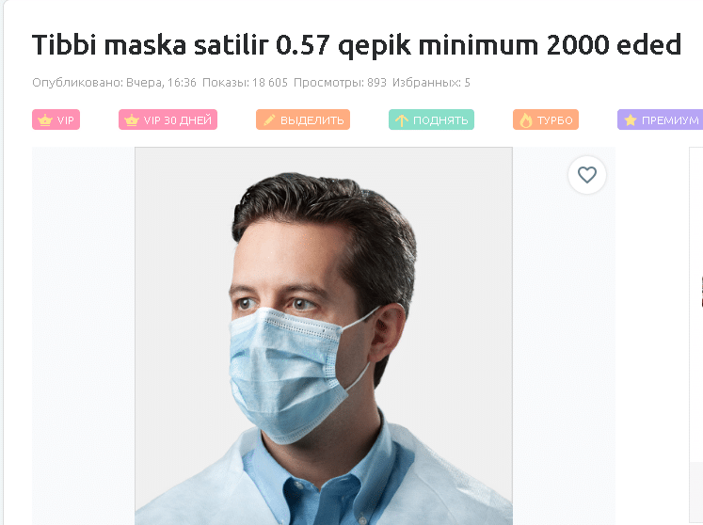Activate the VIP promotion button

point(56,119)
